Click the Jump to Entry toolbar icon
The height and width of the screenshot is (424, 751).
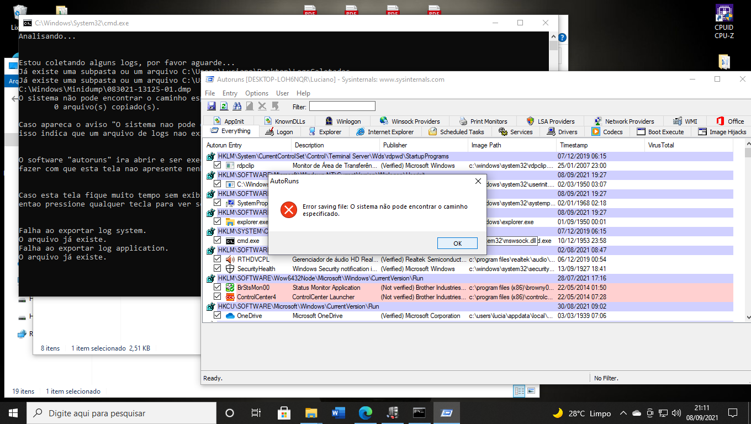(275, 106)
